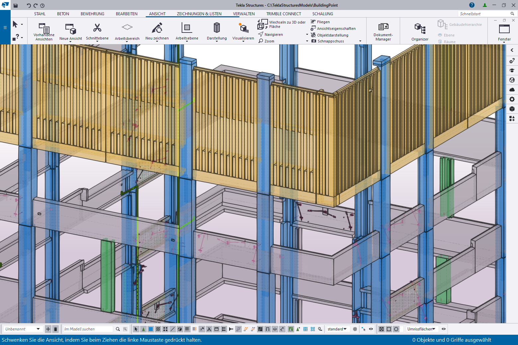Open Objektdarstellung settings
This screenshot has width=518, height=345.
click(x=329, y=35)
